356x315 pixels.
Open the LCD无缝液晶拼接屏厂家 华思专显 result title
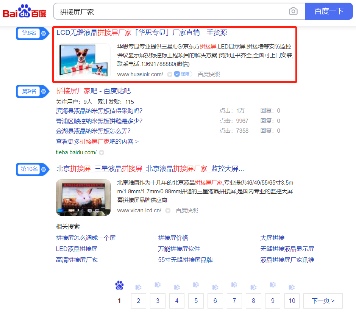tap(142, 33)
